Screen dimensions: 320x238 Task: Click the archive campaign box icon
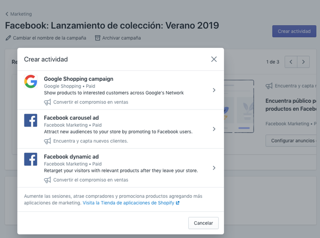[97, 38]
